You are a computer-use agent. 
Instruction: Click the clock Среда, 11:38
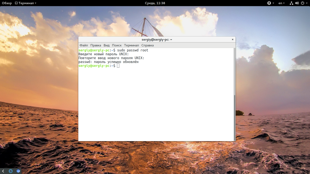[x=155, y=3]
